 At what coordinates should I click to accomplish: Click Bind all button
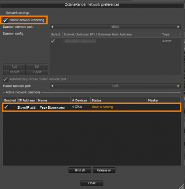[80, 170]
